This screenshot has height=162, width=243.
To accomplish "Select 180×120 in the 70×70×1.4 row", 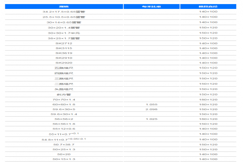I will point(208,100).
